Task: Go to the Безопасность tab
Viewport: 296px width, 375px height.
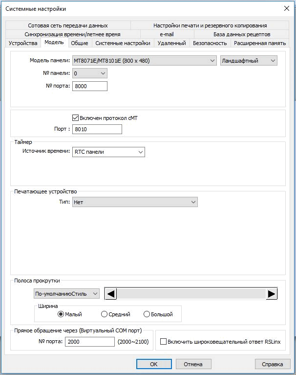Action: tap(210, 43)
